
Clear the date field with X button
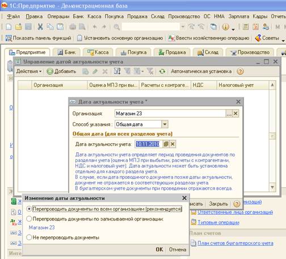[173, 144]
